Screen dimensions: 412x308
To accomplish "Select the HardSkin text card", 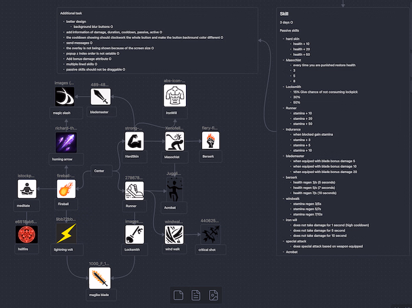I will 134,157.
